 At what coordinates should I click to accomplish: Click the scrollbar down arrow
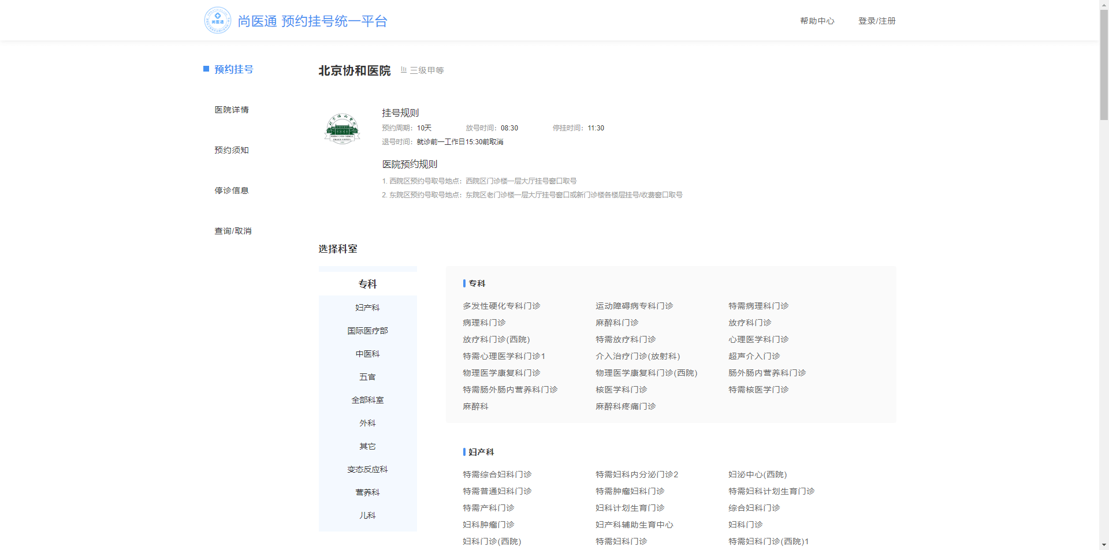[x=1104, y=545]
